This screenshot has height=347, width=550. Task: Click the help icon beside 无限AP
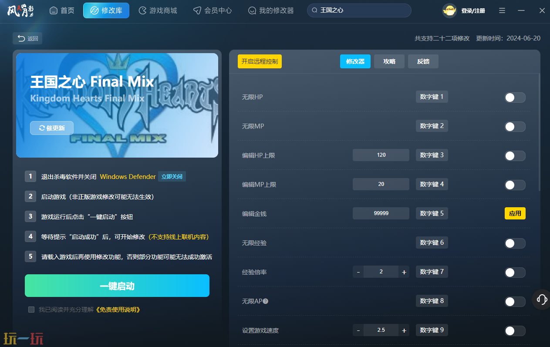click(266, 301)
